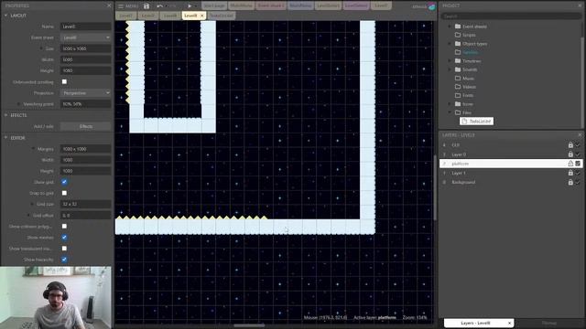Image resolution: width=586 pixels, height=329 pixels.
Task: Switch to the Start page tab
Action: tap(214, 5)
